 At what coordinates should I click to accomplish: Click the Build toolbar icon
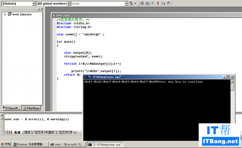pyautogui.click(x=148, y=3)
